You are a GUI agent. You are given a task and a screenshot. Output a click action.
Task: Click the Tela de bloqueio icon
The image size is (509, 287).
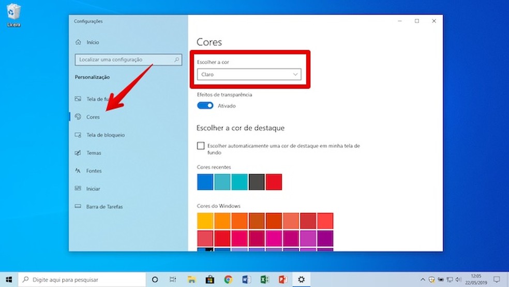pyautogui.click(x=78, y=135)
